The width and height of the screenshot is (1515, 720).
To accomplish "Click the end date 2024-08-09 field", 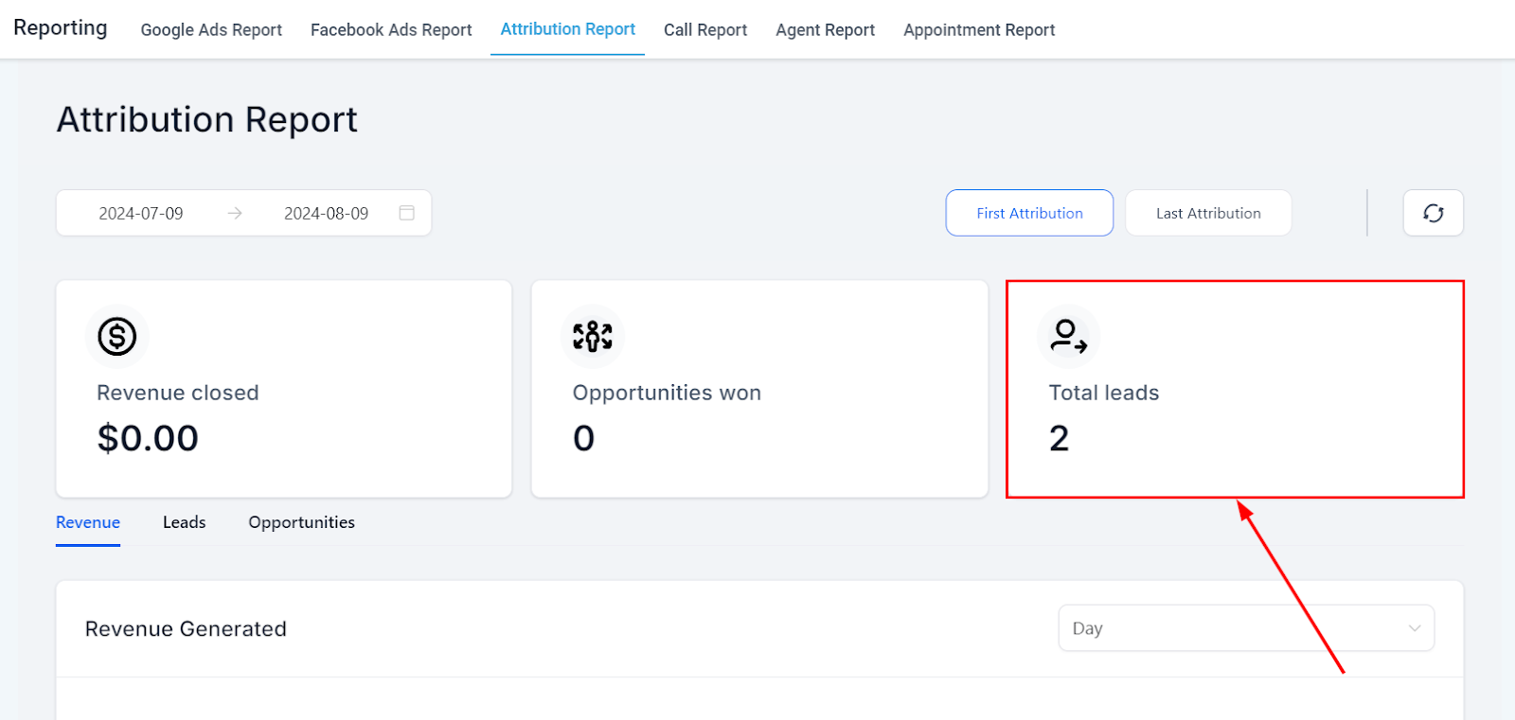I will [x=327, y=214].
